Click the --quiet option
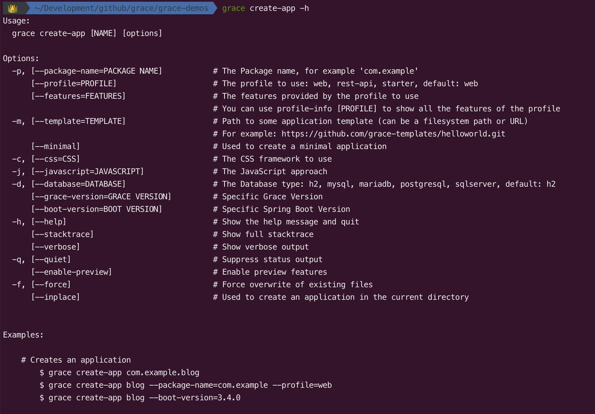This screenshot has height=414, width=595. (x=51, y=259)
